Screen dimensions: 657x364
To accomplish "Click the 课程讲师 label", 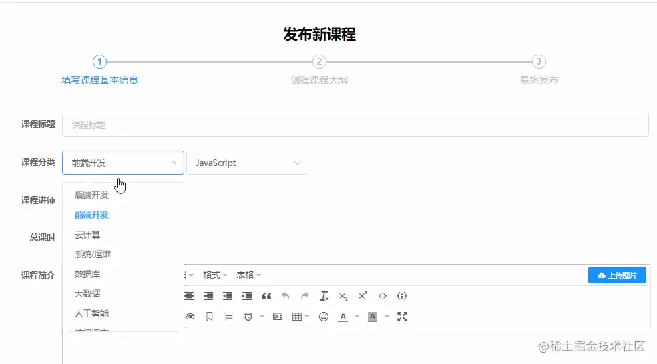I will click(38, 201).
